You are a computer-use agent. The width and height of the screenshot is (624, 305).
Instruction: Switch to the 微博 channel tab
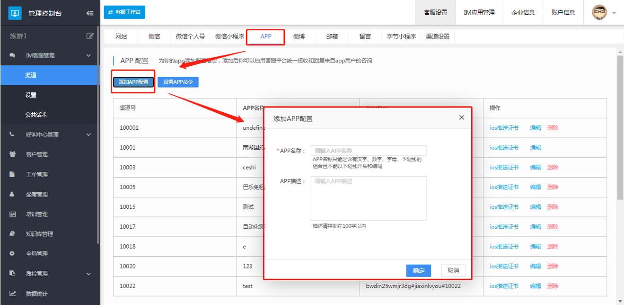[x=299, y=36]
